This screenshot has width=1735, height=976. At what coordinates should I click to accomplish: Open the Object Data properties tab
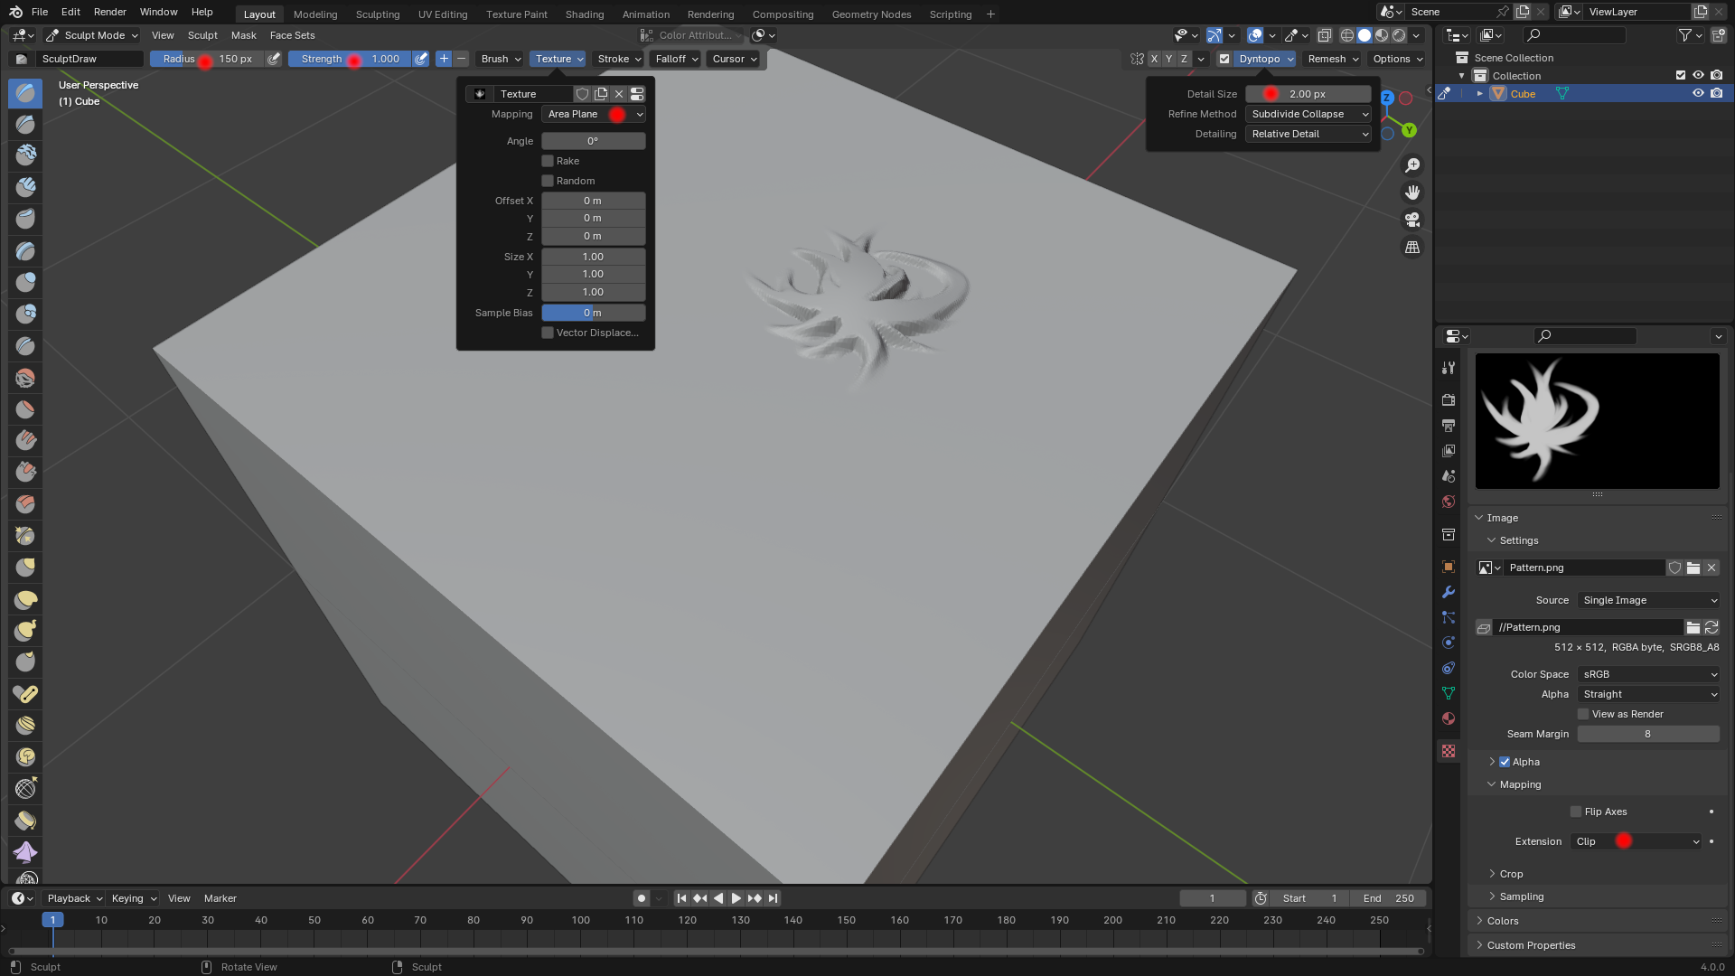[1449, 693]
